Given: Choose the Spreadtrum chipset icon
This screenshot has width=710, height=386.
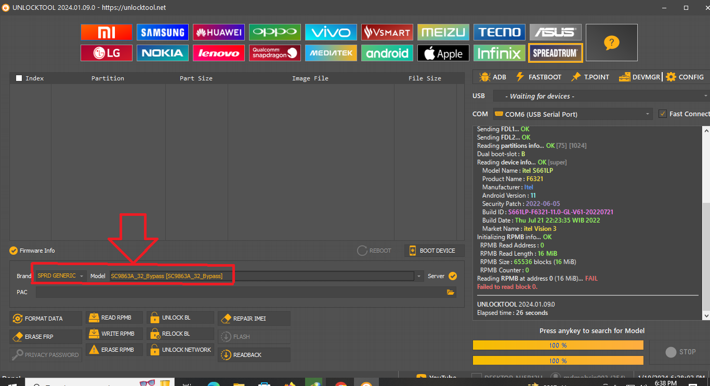Looking at the screenshot, I should pos(555,53).
